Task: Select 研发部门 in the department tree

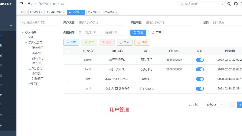Action: [37, 48]
